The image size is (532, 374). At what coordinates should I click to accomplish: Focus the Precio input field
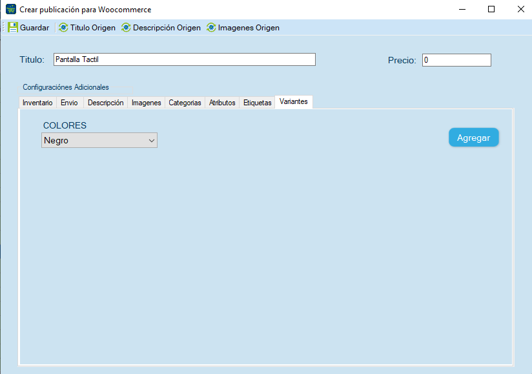456,60
